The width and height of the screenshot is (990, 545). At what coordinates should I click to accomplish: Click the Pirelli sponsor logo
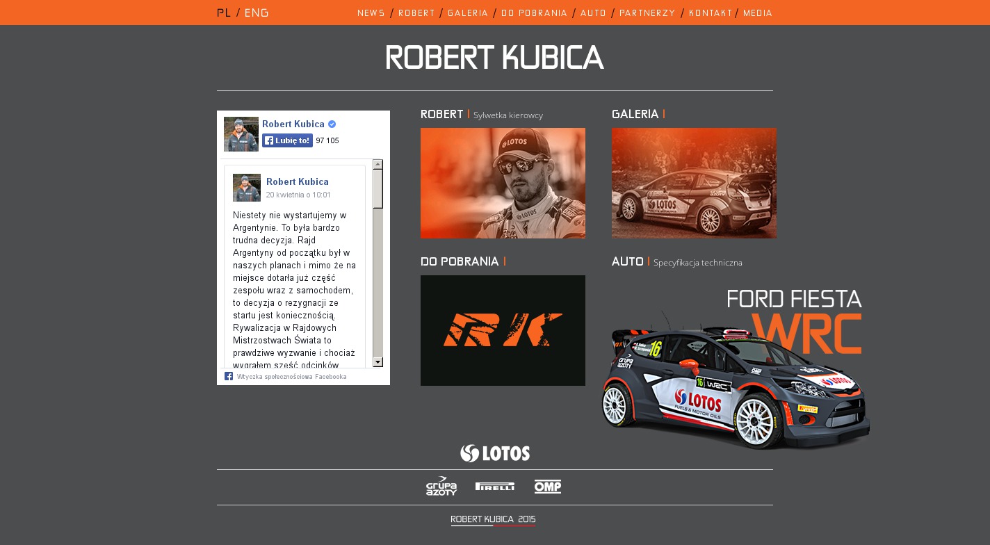coord(494,487)
